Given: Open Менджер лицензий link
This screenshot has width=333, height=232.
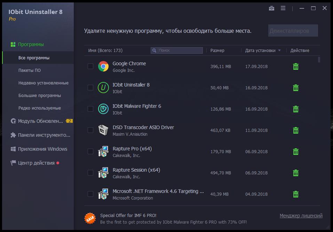Looking at the screenshot, I should click(301, 216).
